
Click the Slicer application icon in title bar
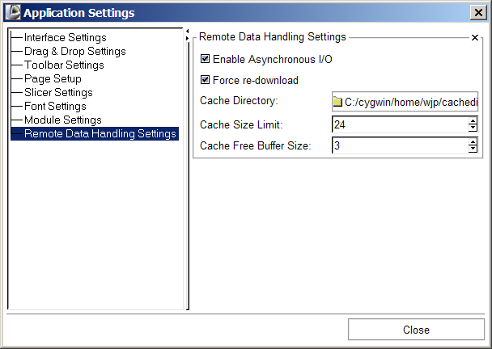[12, 12]
